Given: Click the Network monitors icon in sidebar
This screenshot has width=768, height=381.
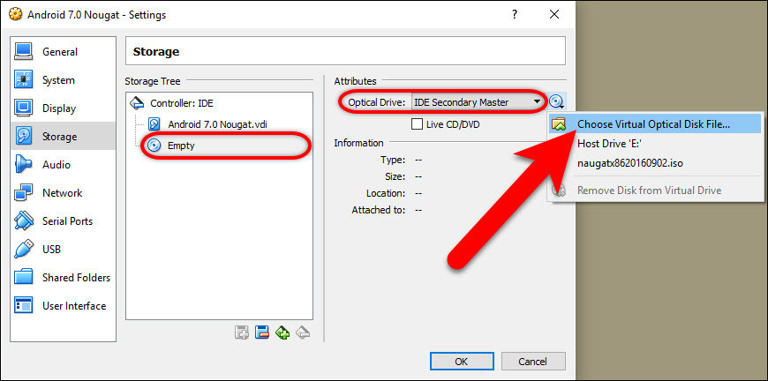Looking at the screenshot, I should (24, 192).
